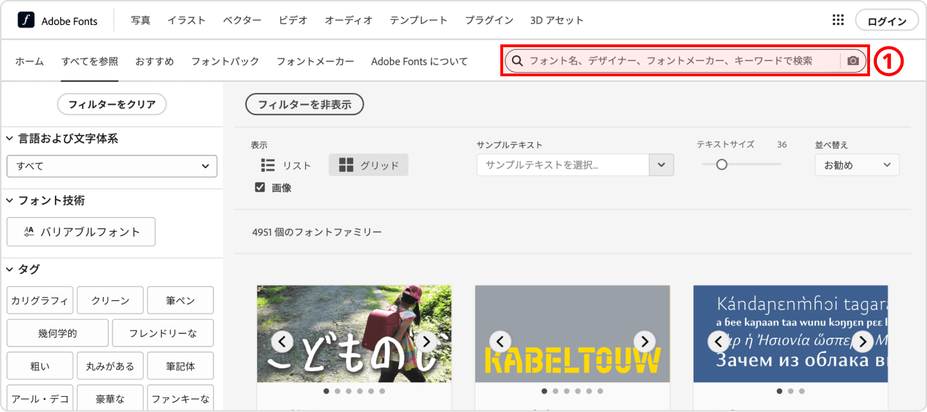Open the フォントパック tab

click(x=225, y=61)
